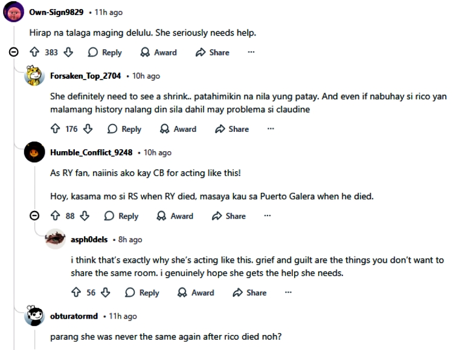Screen dimensions: 453x350
Task: Upvote Own-Sign9829's comment
Action: pyautogui.click(x=35, y=52)
